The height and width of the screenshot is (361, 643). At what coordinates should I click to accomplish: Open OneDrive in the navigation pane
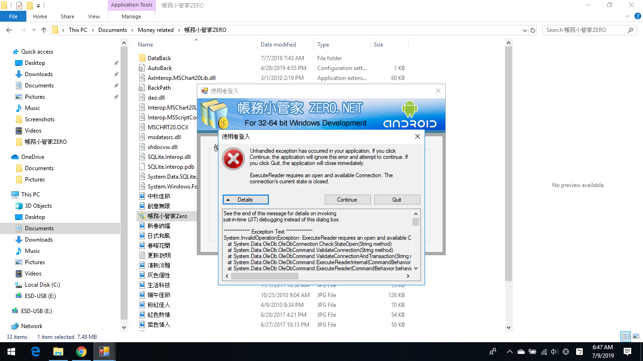[x=32, y=157]
